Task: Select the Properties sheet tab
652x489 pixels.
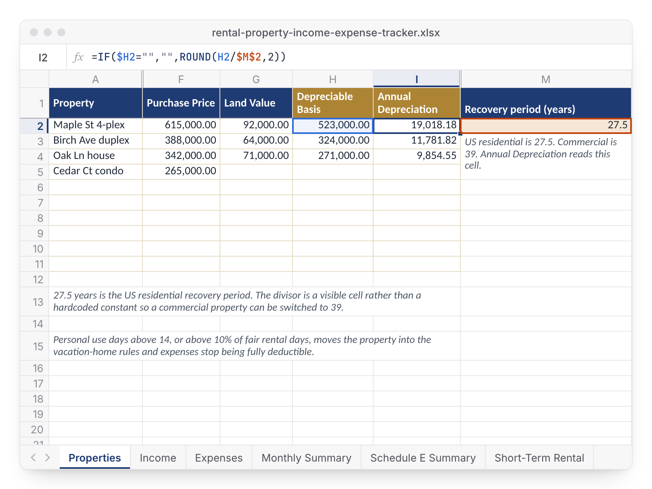Action: (95, 458)
